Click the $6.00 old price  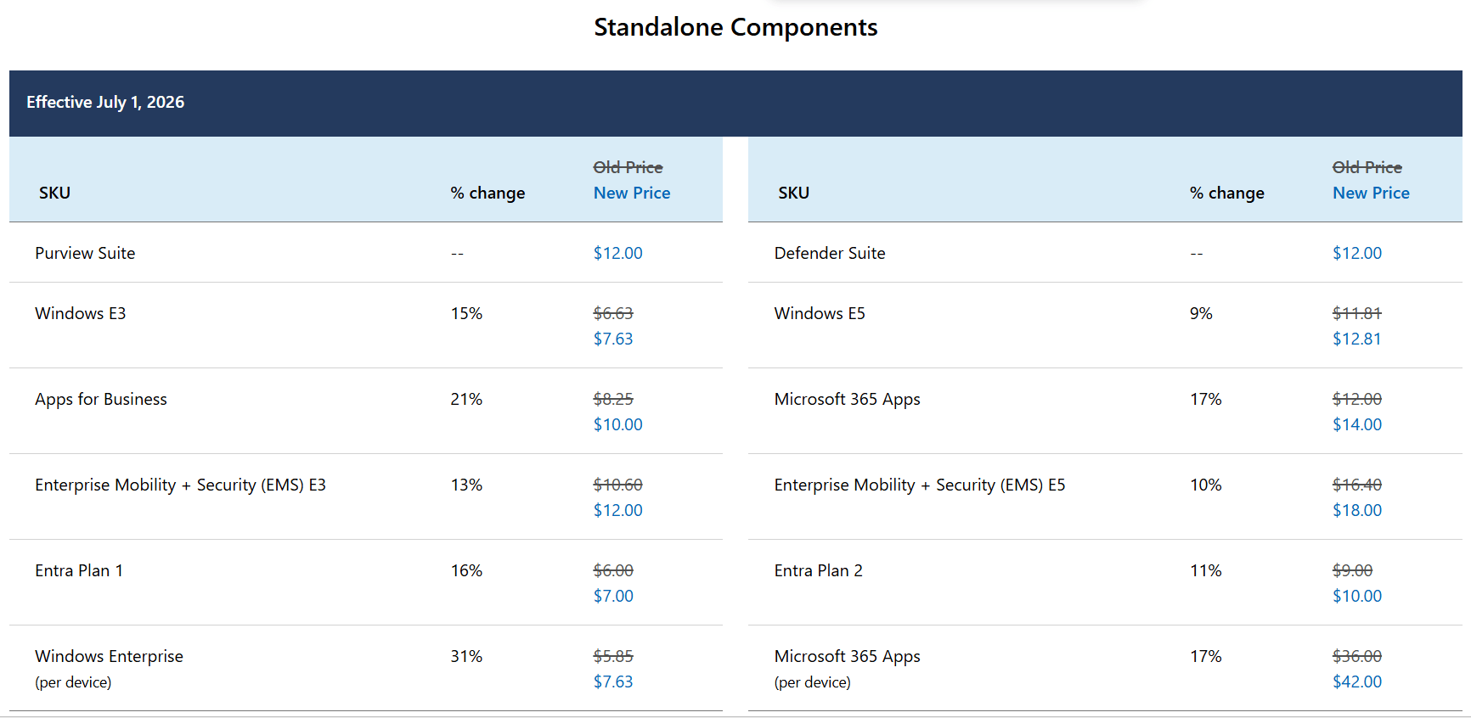pos(613,570)
